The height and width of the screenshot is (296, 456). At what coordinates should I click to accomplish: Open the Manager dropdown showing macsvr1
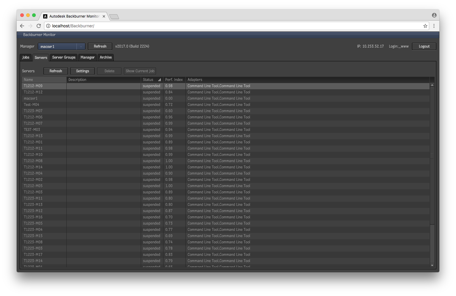pos(61,46)
